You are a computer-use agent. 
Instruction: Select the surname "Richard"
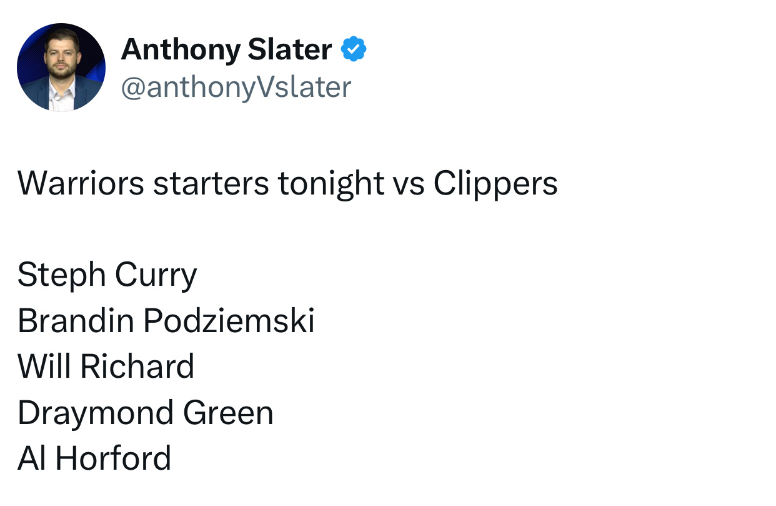tap(137, 367)
